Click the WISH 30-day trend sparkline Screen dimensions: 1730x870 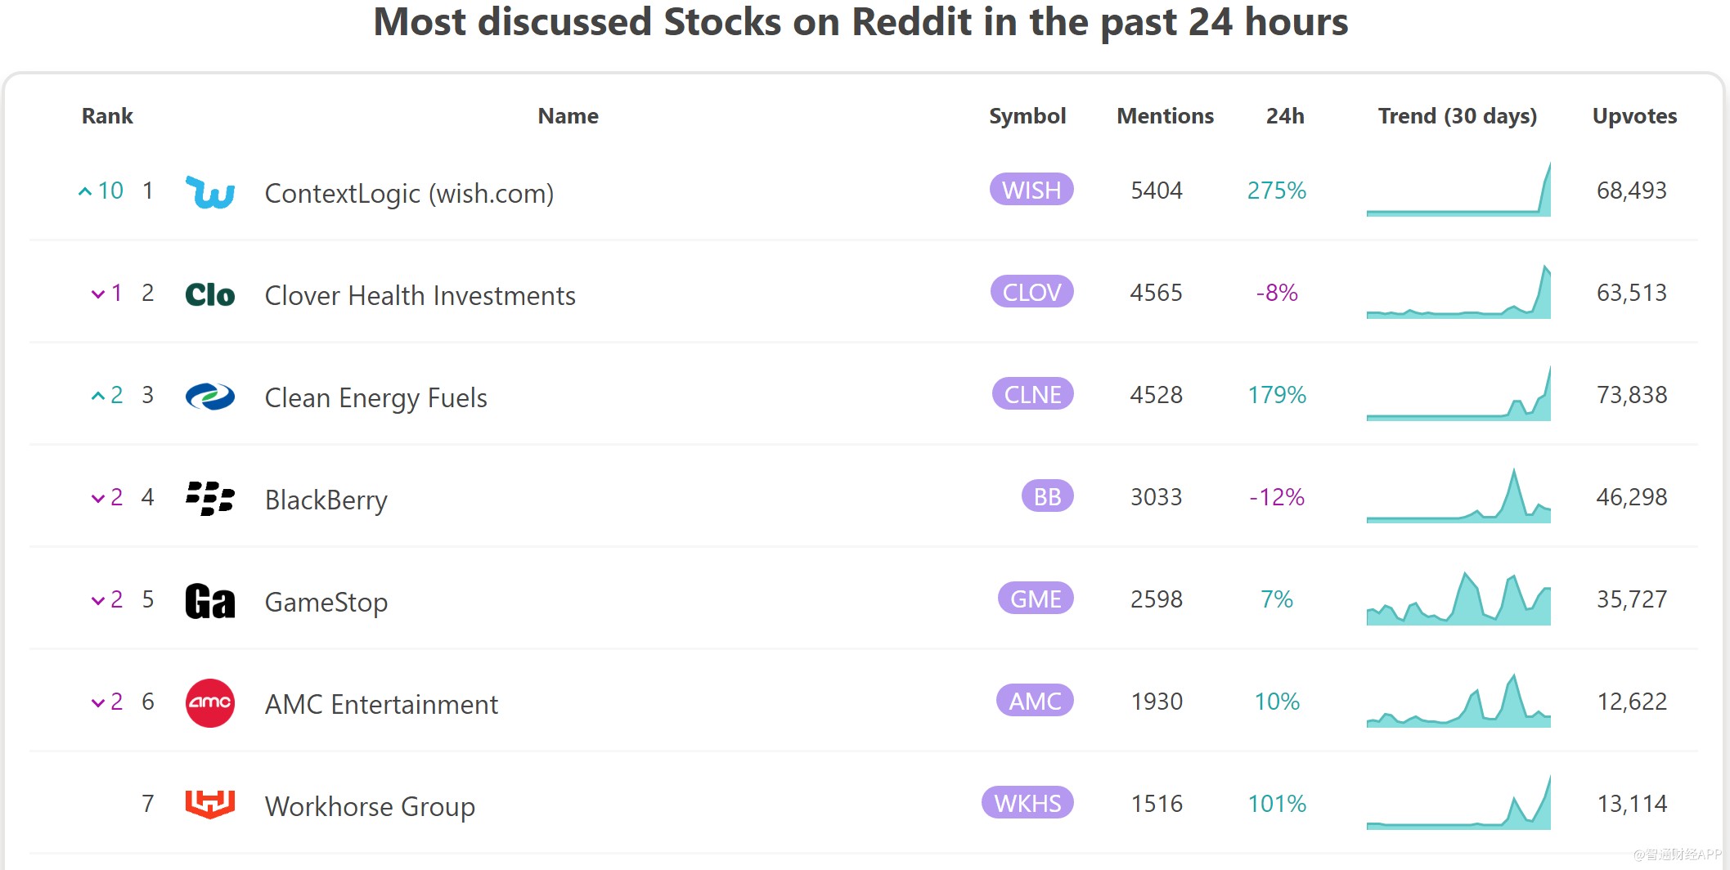[1458, 191]
